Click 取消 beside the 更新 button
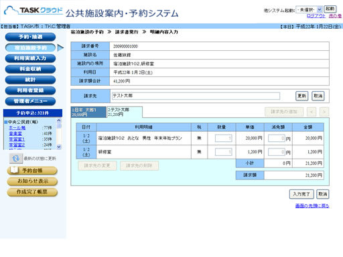This screenshot has height=257, width=343. 318,96
